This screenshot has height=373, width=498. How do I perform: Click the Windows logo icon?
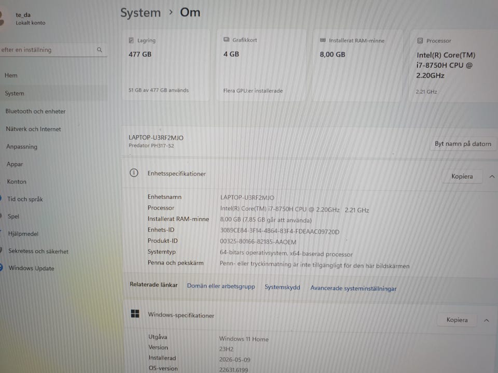click(x=135, y=314)
